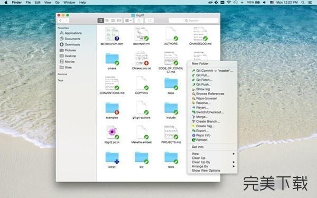Select the CODE_OF_CONDUCT.md file
The width and height of the screenshot is (317, 198).
(x=171, y=59)
